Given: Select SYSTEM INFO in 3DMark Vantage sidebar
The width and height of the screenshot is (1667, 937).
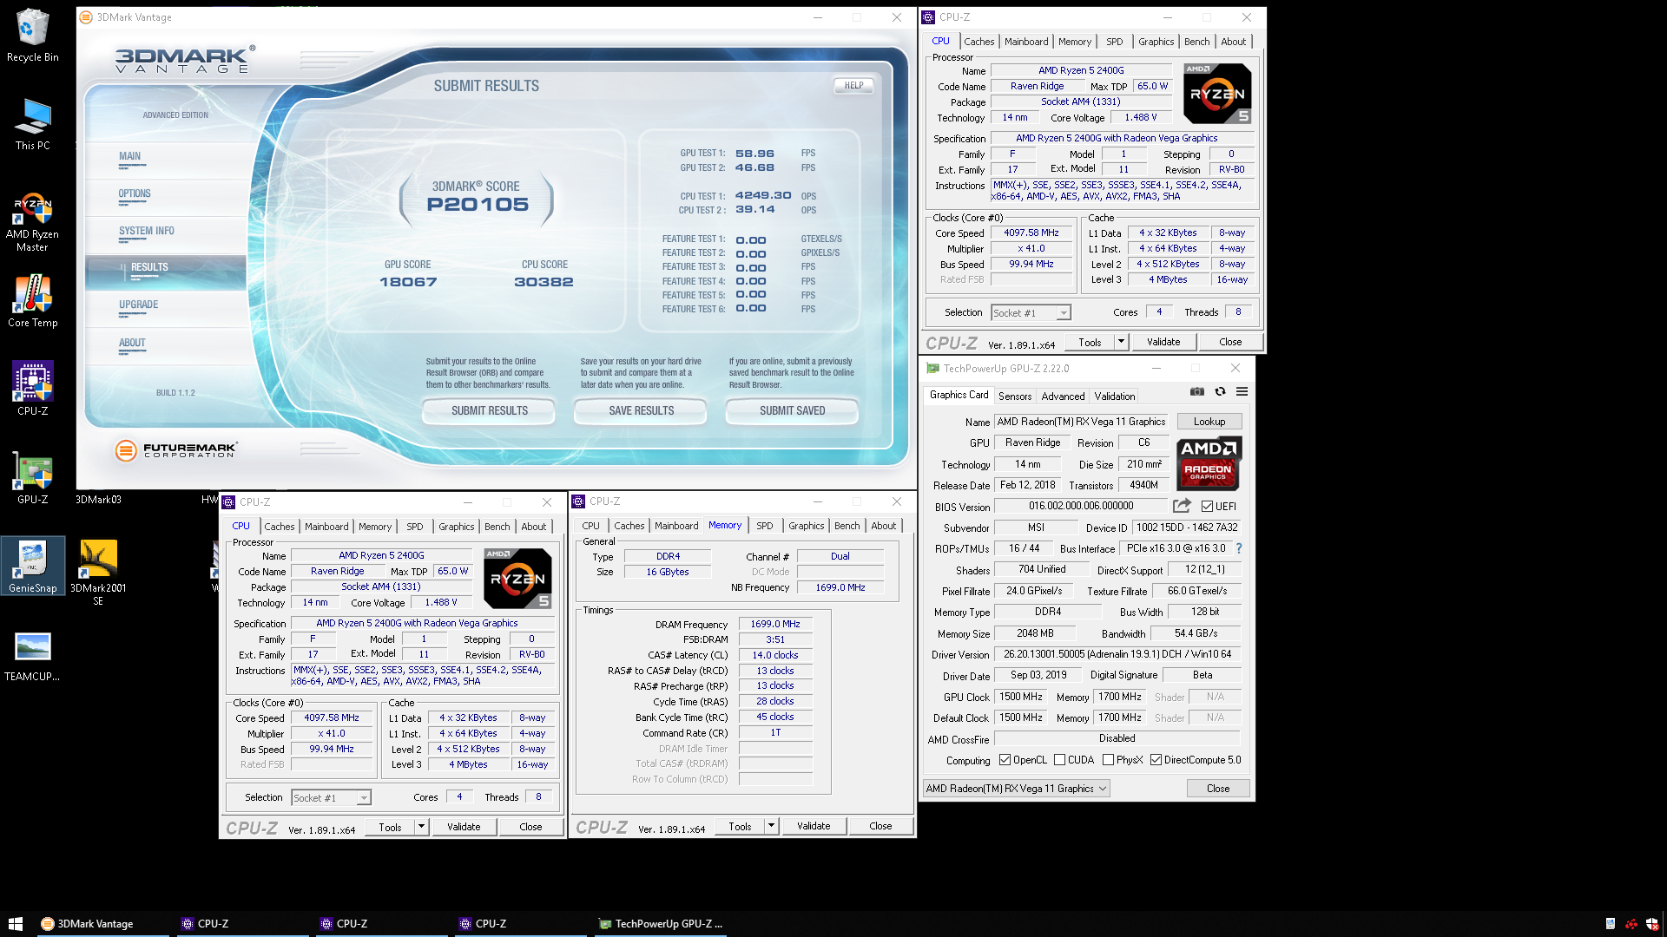Looking at the screenshot, I should click(x=147, y=232).
